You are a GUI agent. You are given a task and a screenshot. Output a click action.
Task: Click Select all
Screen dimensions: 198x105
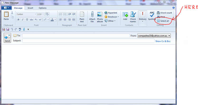click(x=163, y=21)
